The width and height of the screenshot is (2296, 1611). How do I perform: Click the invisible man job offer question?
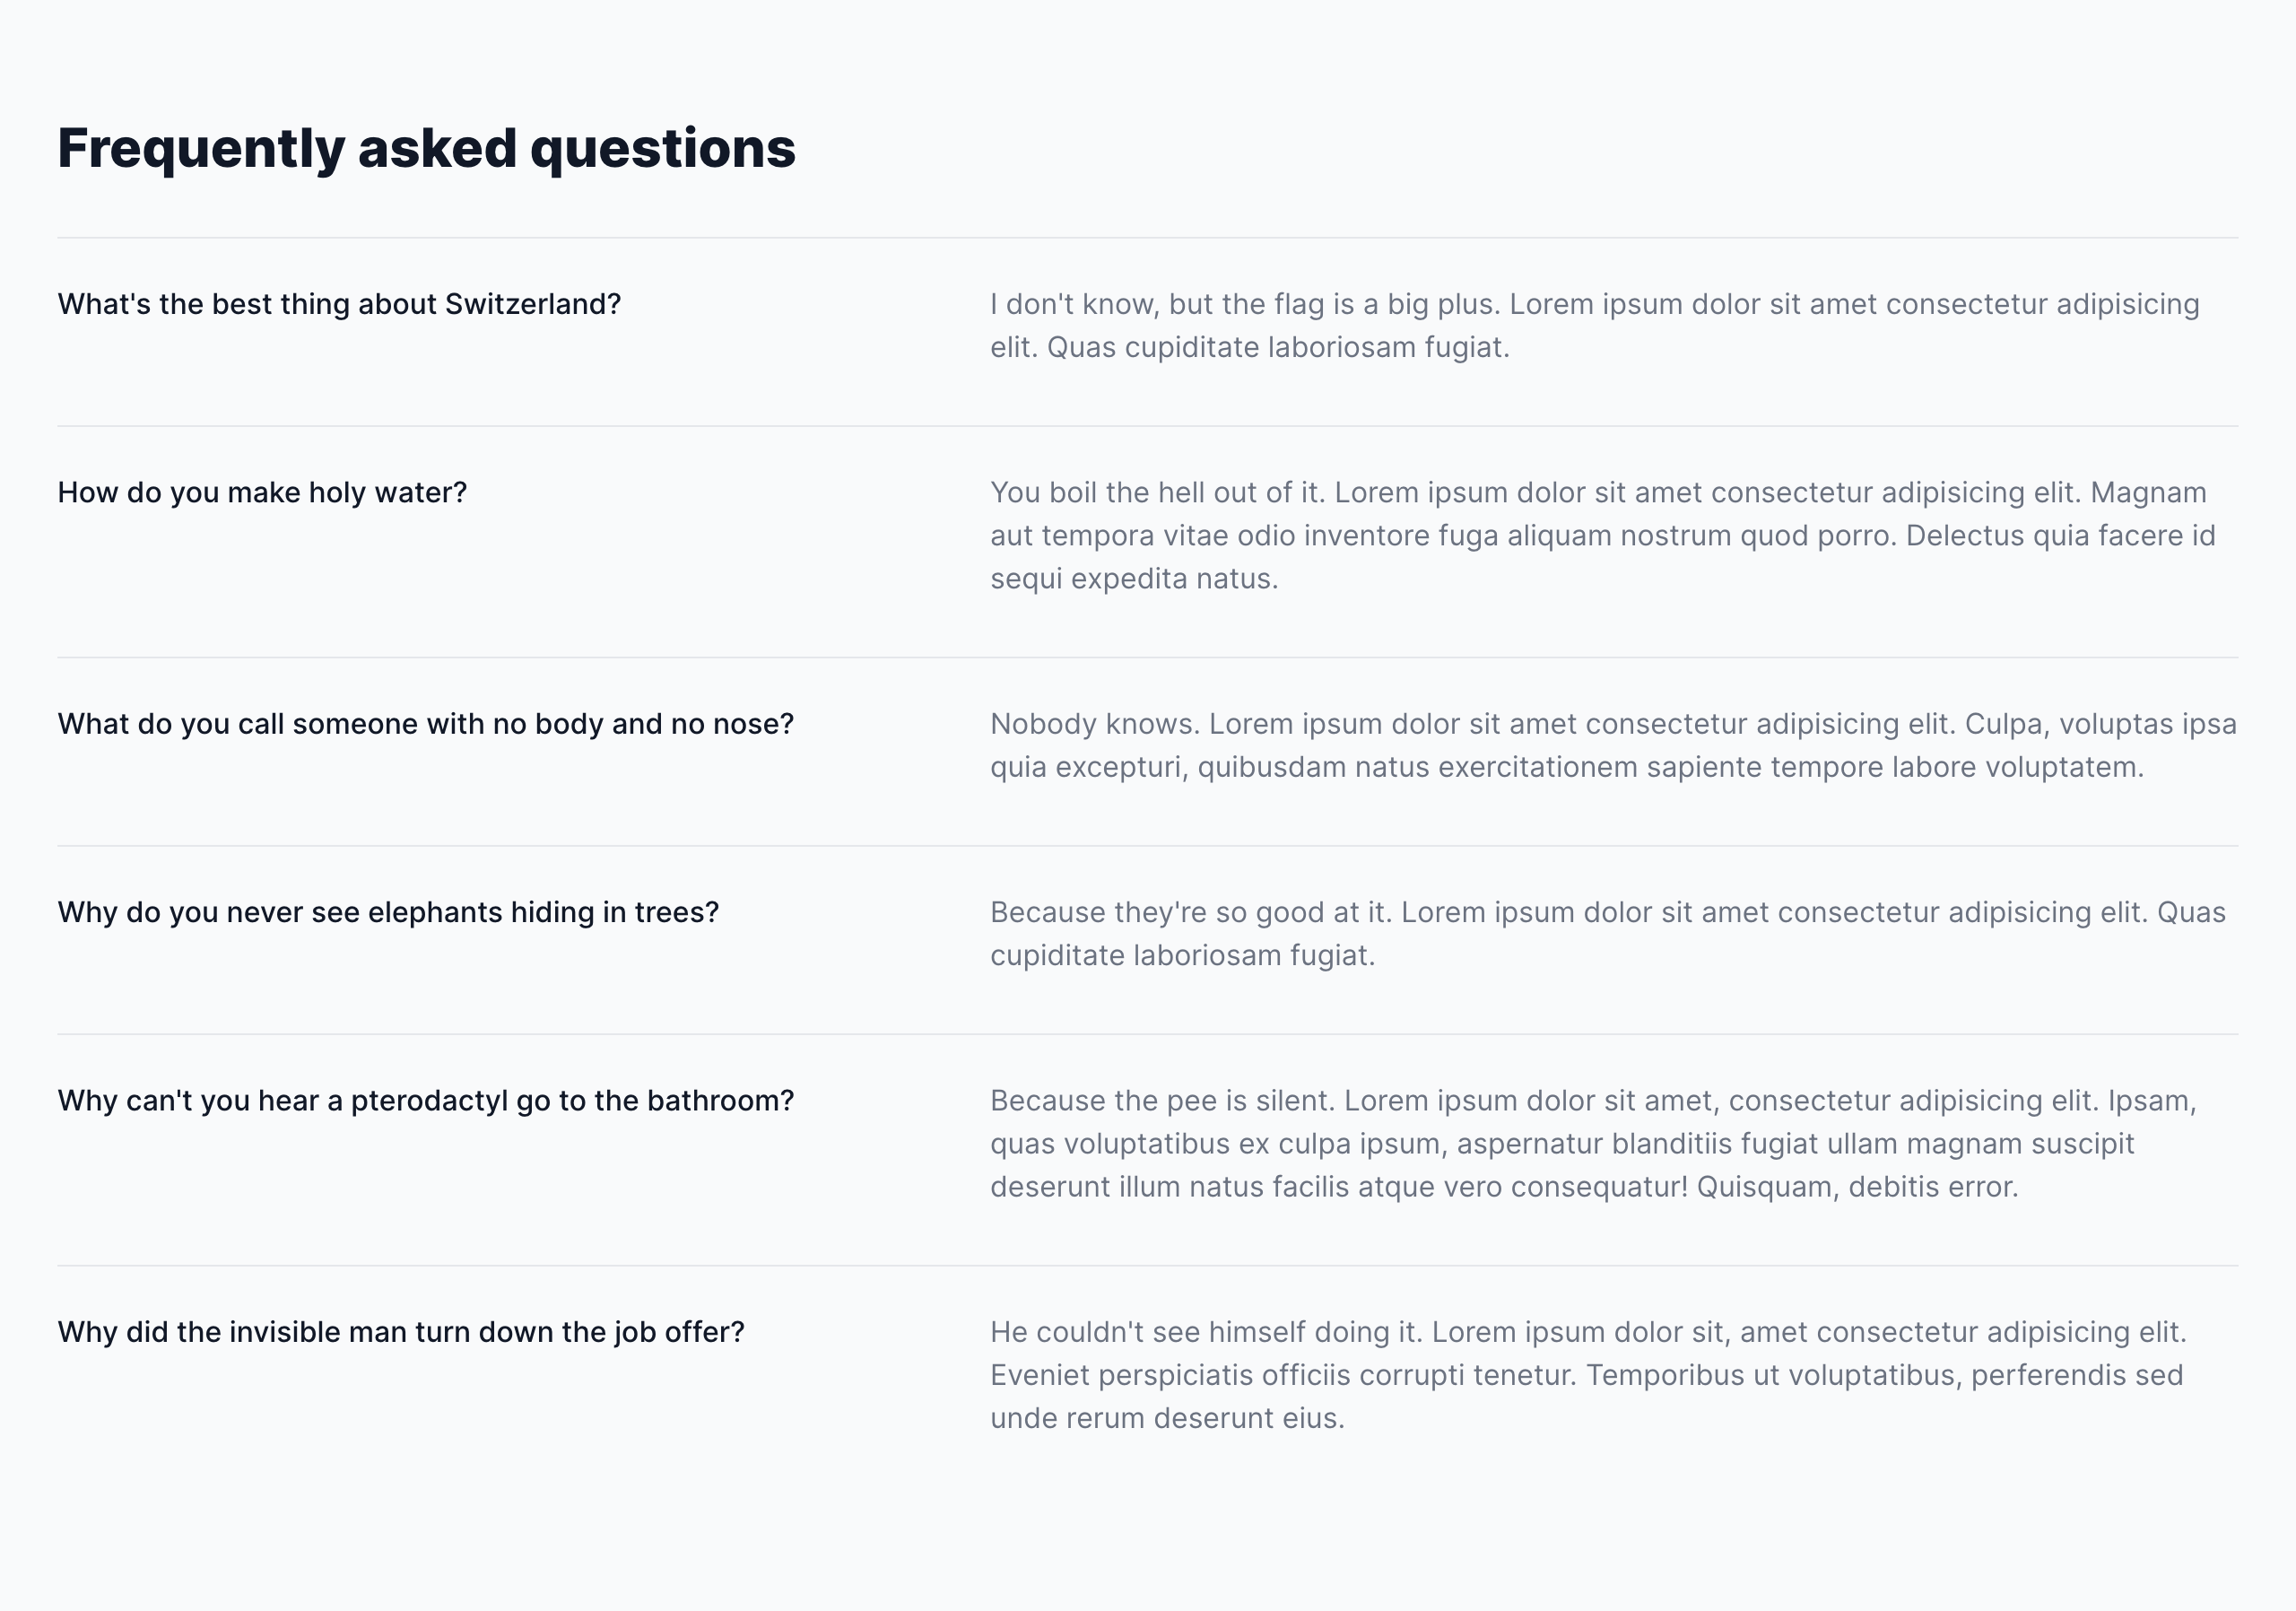coord(400,1332)
